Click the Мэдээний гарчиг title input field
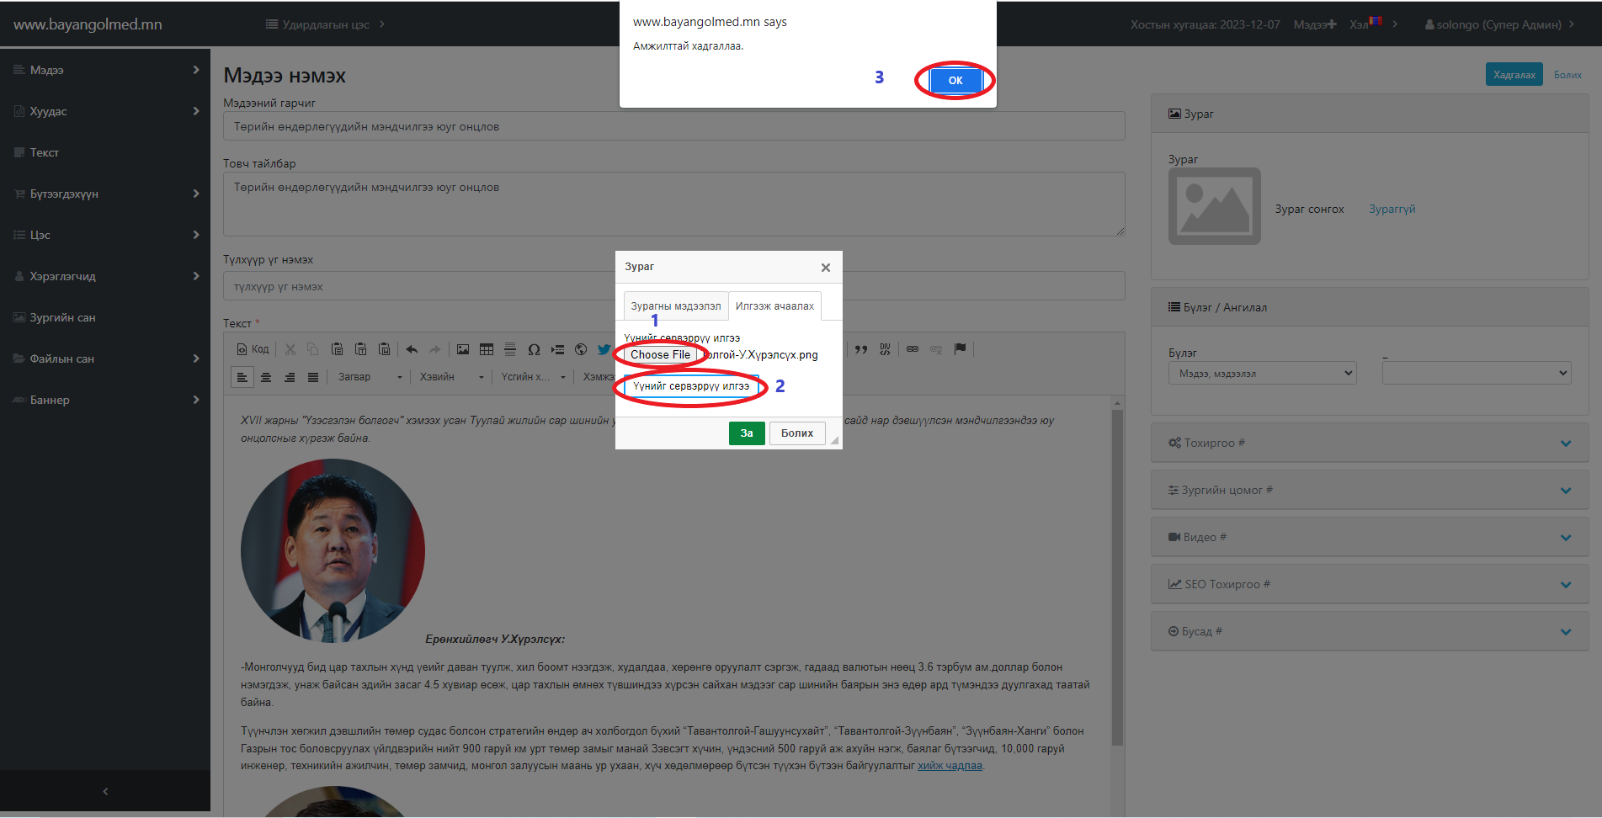Viewport: 1602px width, 818px height. coord(673,127)
